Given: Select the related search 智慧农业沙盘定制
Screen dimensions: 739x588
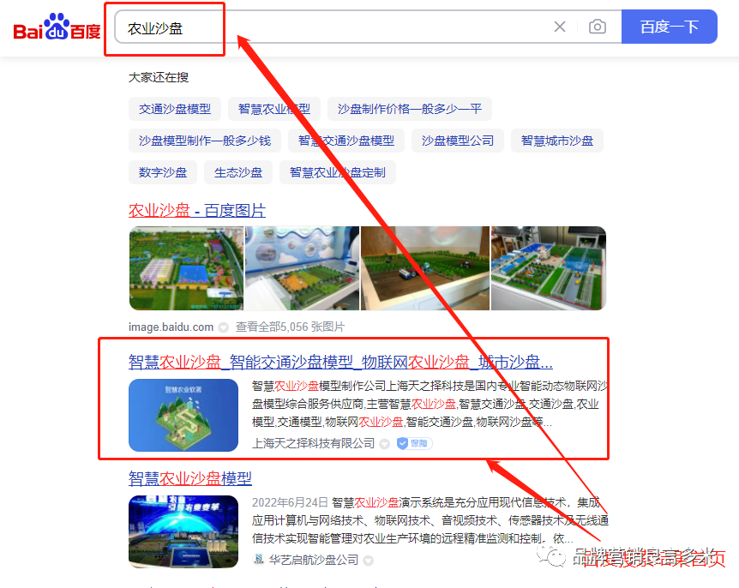Looking at the screenshot, I should [338, 172].
